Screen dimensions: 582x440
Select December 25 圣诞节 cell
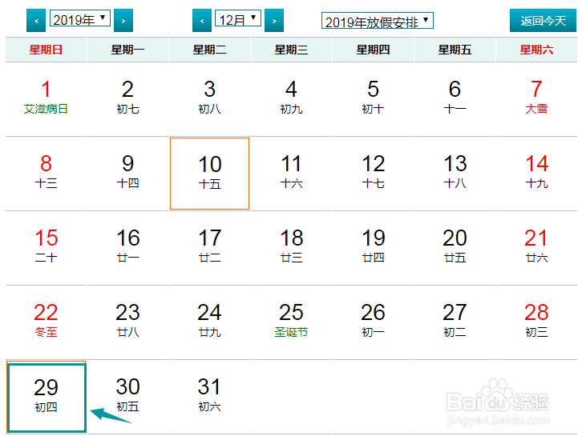click(291, 322)
